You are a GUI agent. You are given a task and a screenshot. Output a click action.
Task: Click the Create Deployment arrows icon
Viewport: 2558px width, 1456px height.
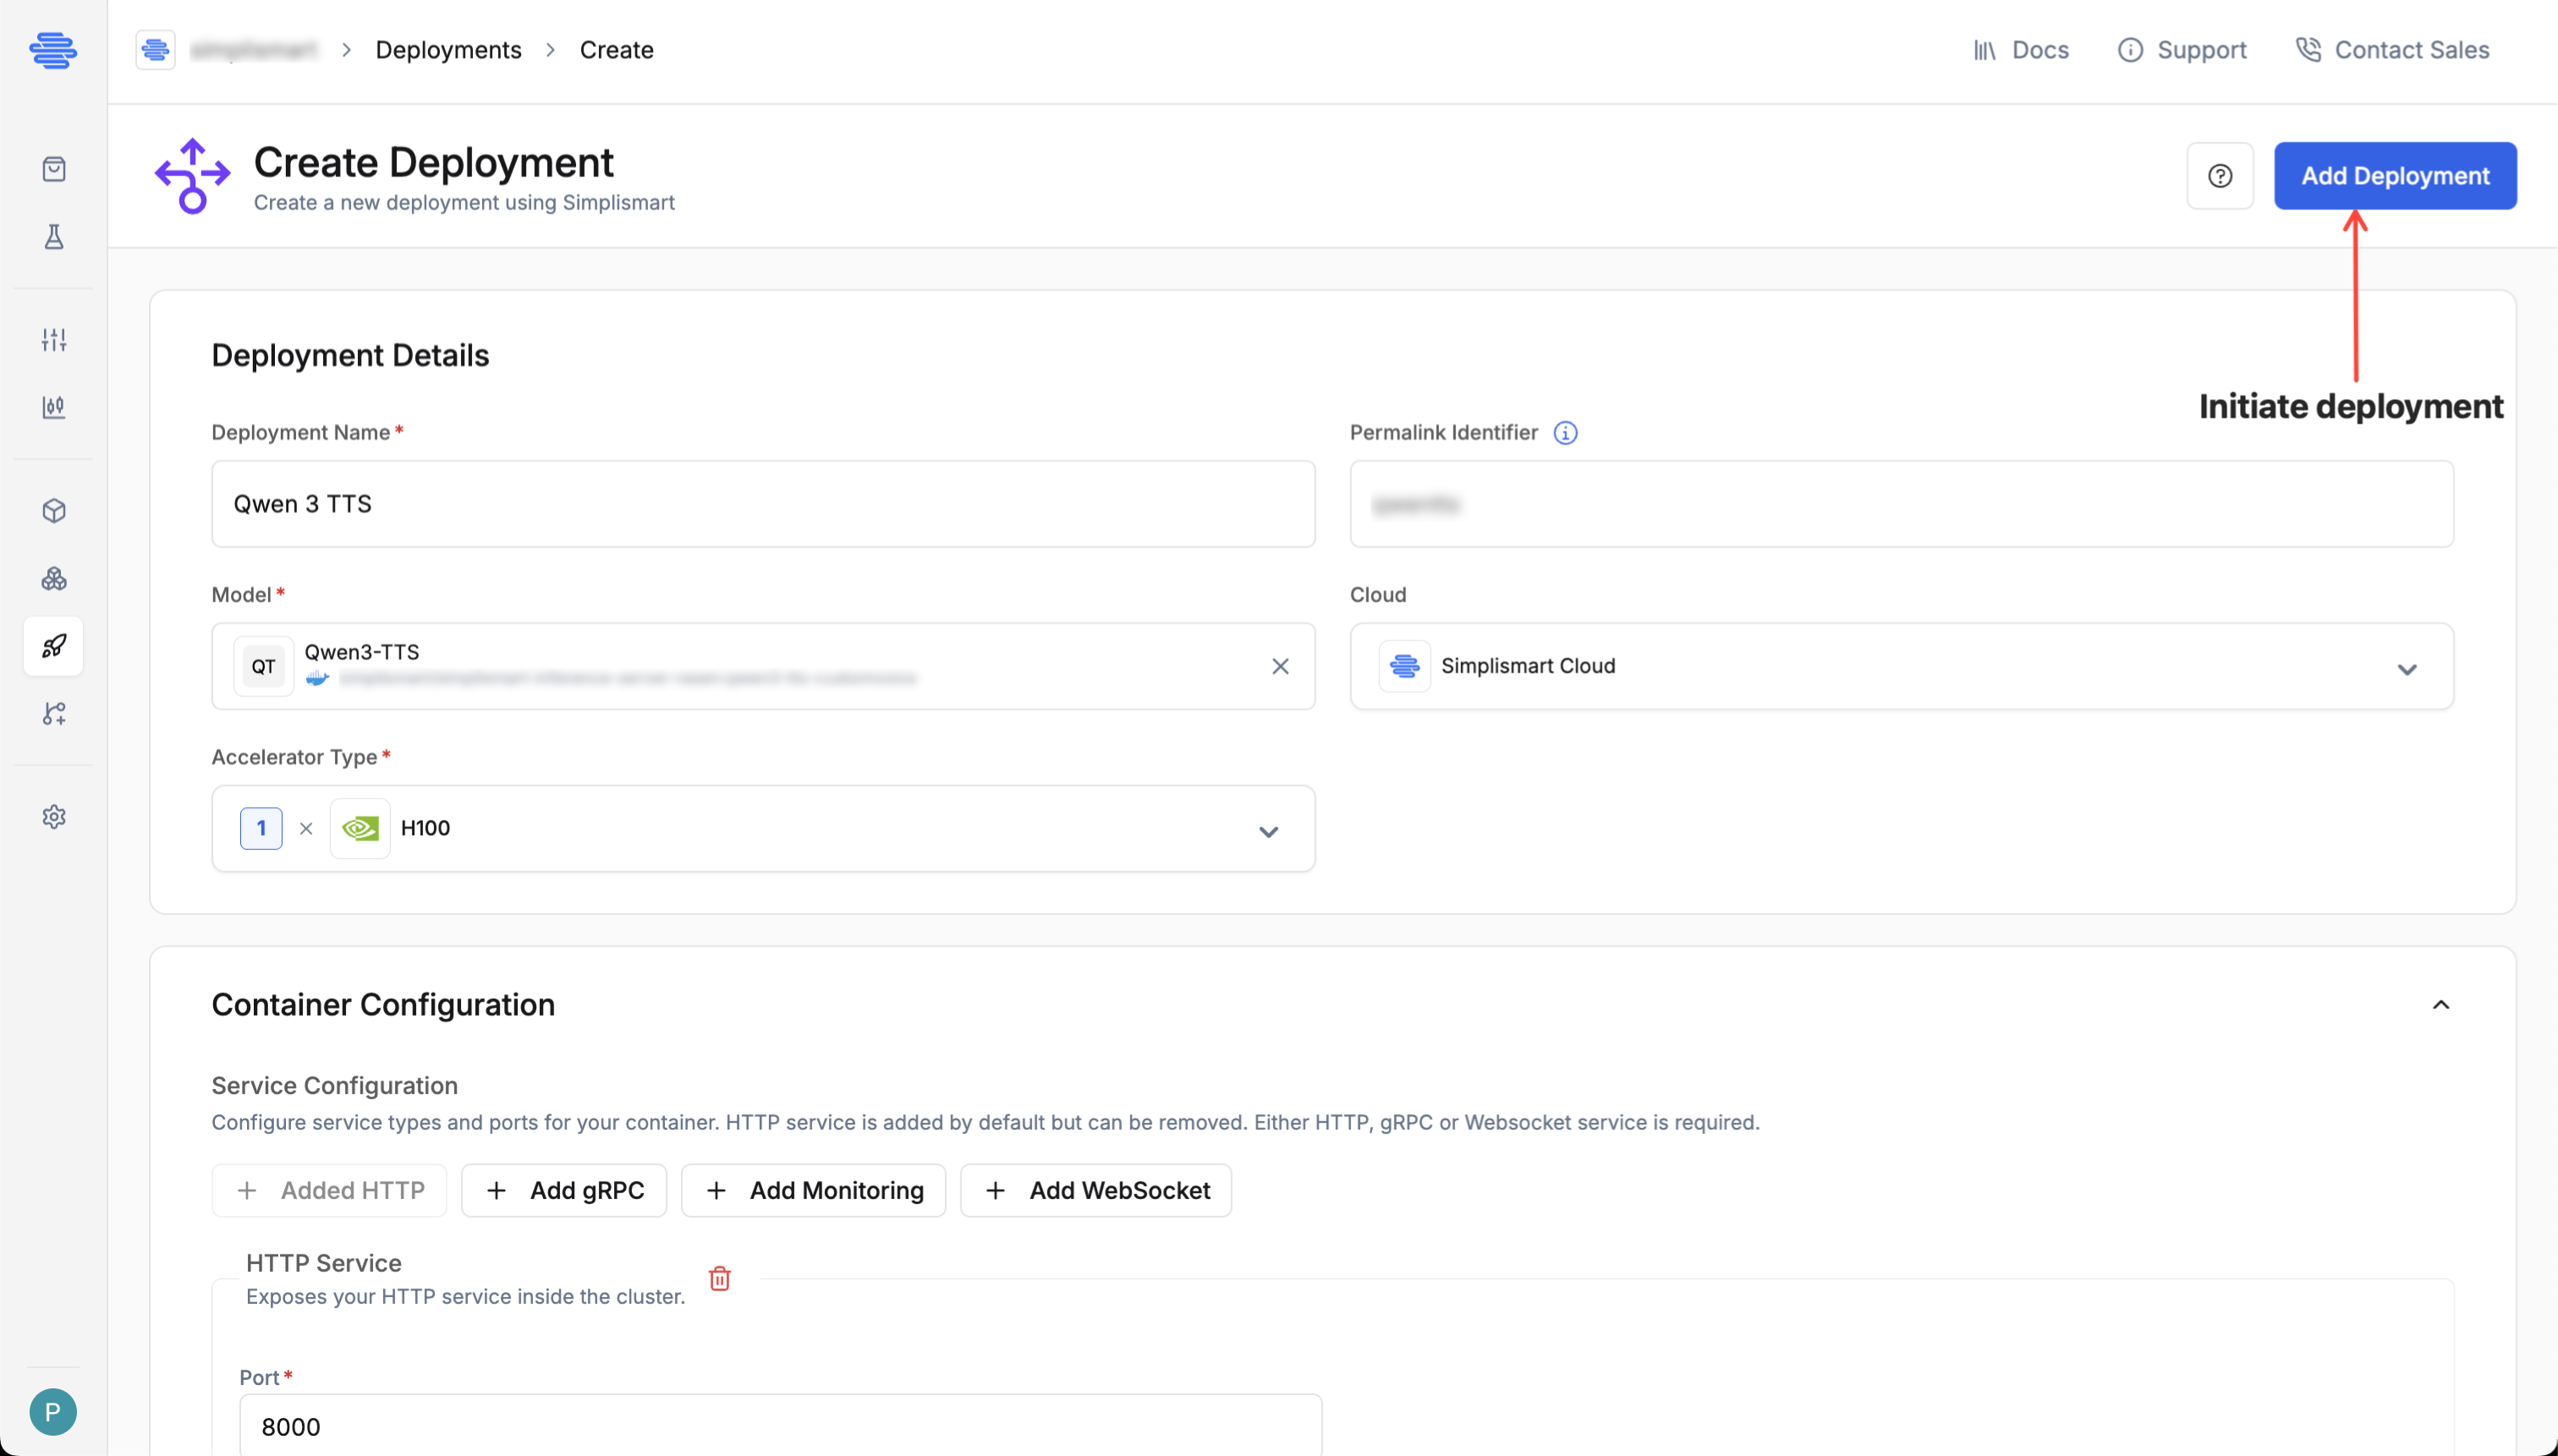(x=192, y=176)
